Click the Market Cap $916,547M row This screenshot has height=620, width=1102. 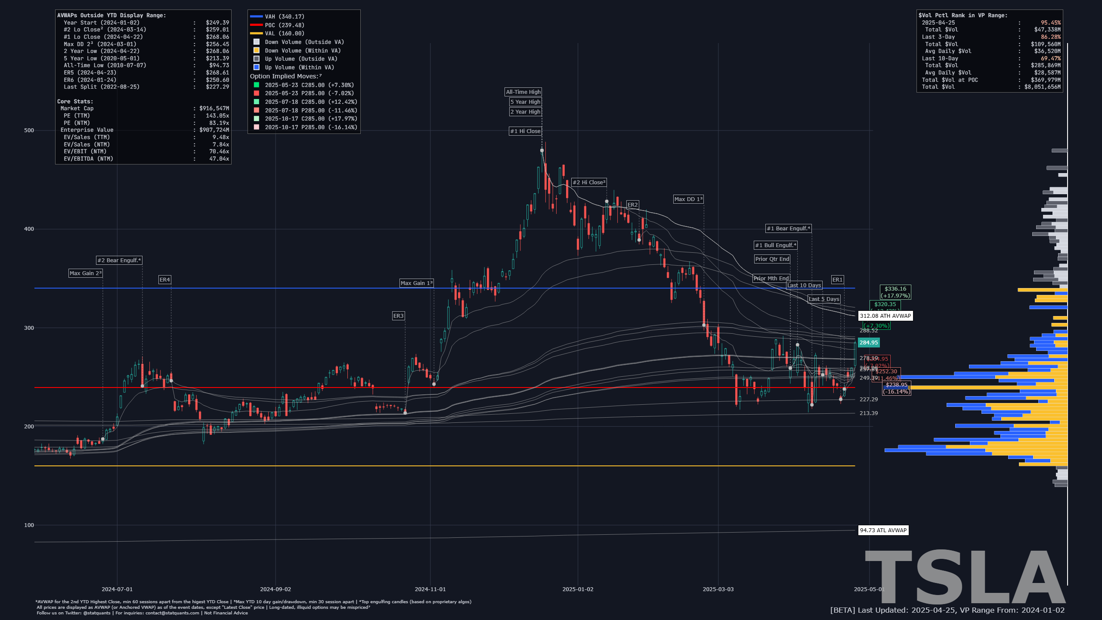tap(144, 108)
